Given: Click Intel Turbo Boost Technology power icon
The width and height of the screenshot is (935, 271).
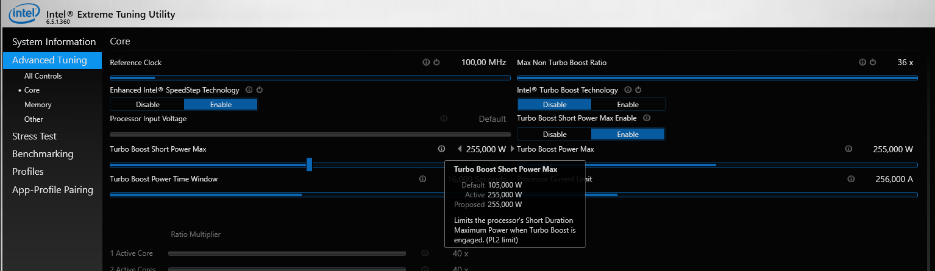Looking at the screenshot, I should (x=638, y=90).
